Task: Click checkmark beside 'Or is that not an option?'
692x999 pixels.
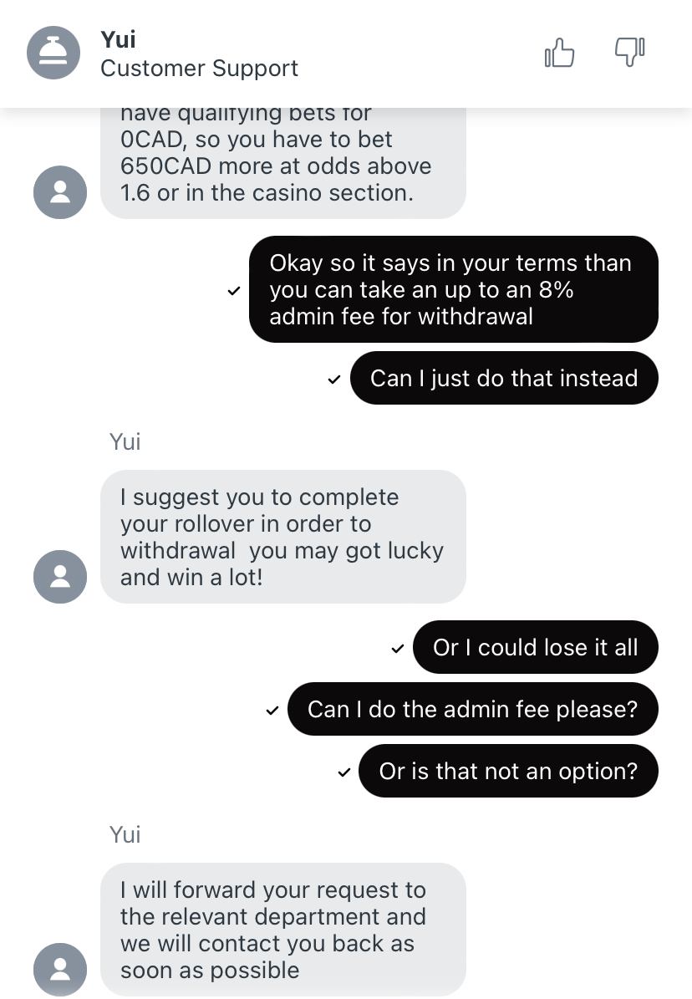Action: click(x=343, y=772)
